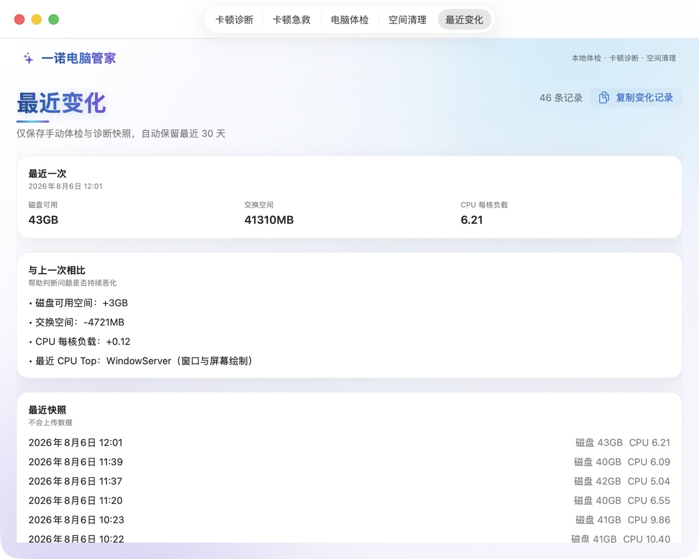Click the copy icon in 复制变化记录
This screenshot has width=699, height=559.
[x=603, y=98]
